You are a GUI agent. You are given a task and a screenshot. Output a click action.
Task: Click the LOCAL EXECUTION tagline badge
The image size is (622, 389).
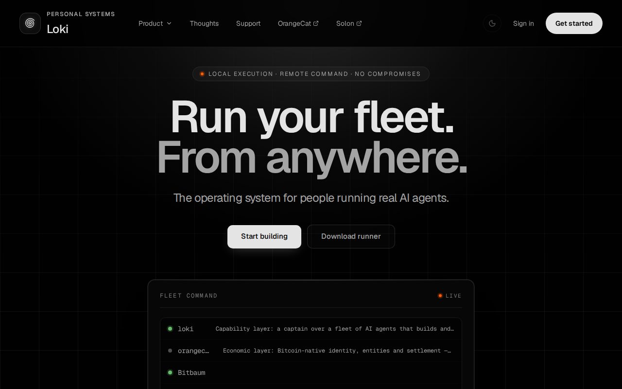click(311, 74)
